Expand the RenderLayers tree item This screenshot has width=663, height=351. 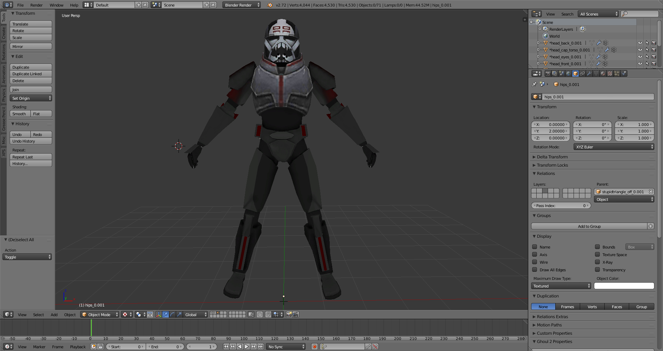pos(540,29)
